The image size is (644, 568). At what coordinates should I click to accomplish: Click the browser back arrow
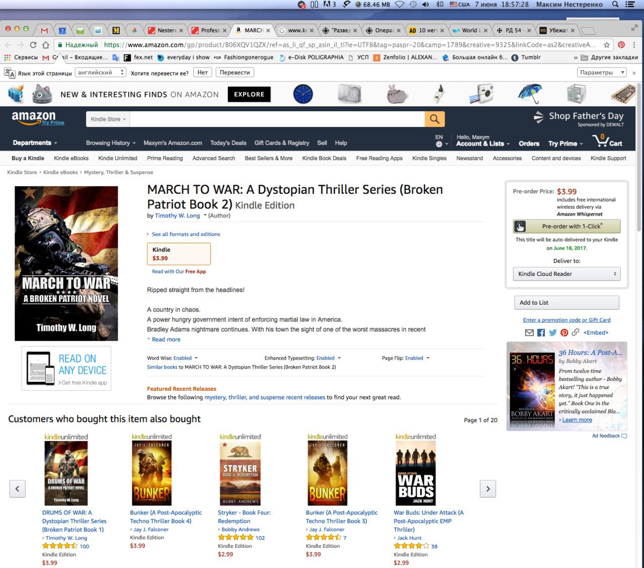(8, 45)
